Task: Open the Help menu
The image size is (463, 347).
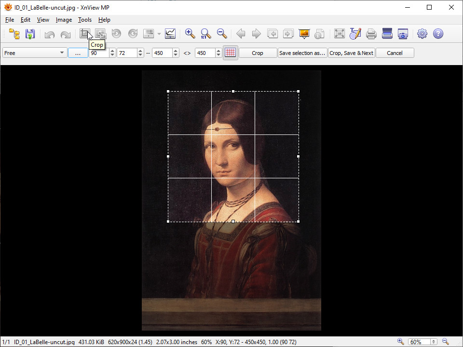Action: coord(104,20)
